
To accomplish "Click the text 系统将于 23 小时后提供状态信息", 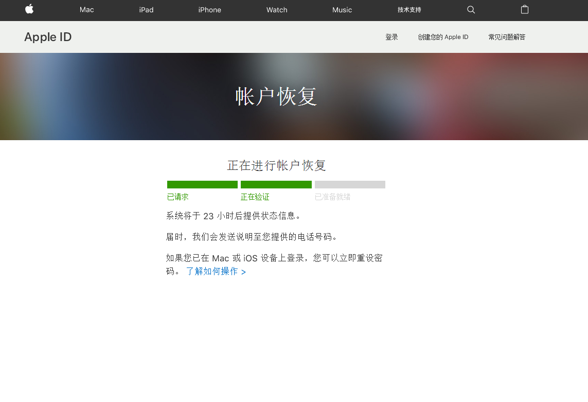I will 233,216.
